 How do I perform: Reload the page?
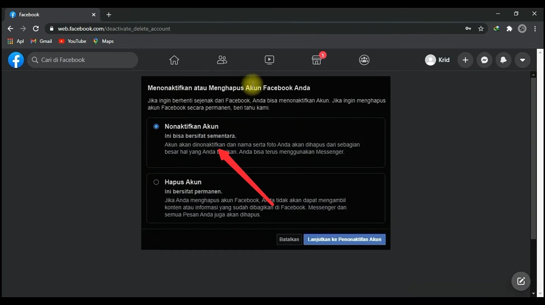36,29
